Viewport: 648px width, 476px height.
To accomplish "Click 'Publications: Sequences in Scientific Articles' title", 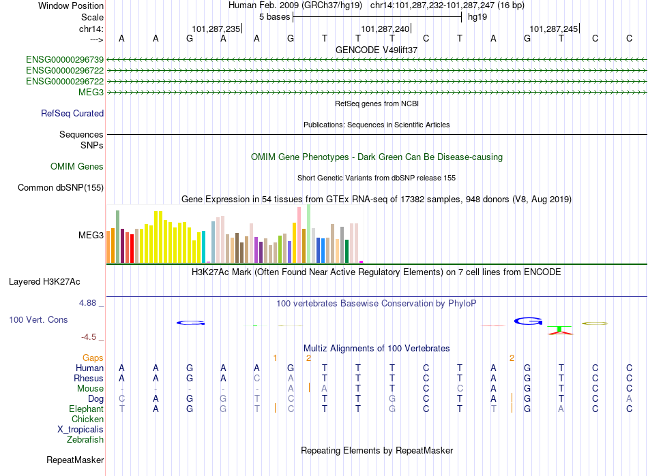I will click(377, 125).
